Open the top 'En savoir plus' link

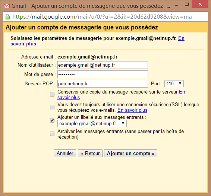tap(97, 41)
